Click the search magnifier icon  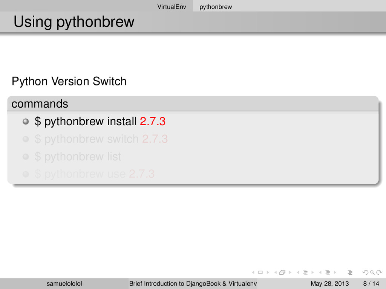(372, 272)
